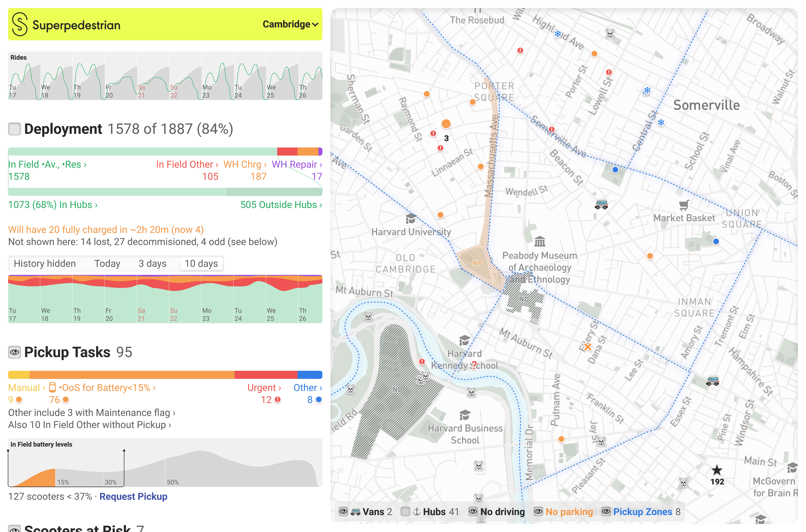The height and width of the screenshot is (532, 806).
Task: Click the snowflake marker on Highland Ave
Action: pyautogui.click(x=558, y=34)
